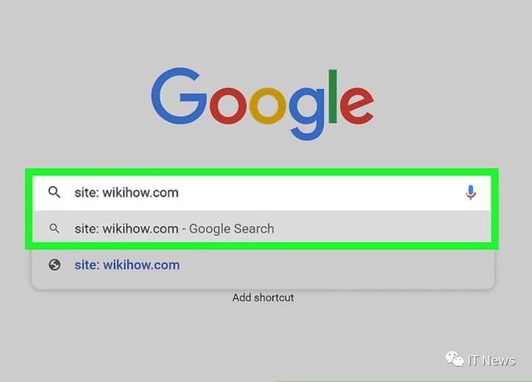Click the typed text 'site: wikihow.com' in search field
This screenshot has height=382, width=532.
click(x=126, y=193)
